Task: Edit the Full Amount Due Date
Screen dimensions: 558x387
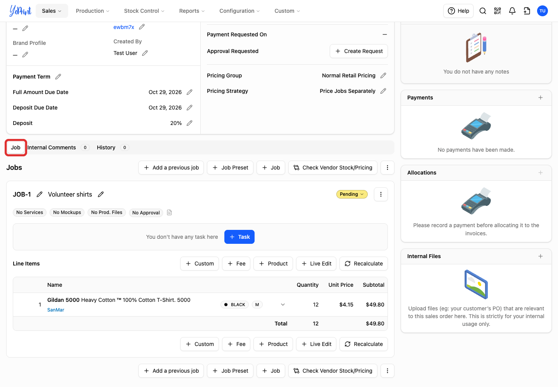Action: pos(189,92)
